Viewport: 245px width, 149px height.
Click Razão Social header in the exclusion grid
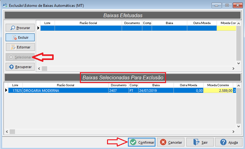point(66,85)
